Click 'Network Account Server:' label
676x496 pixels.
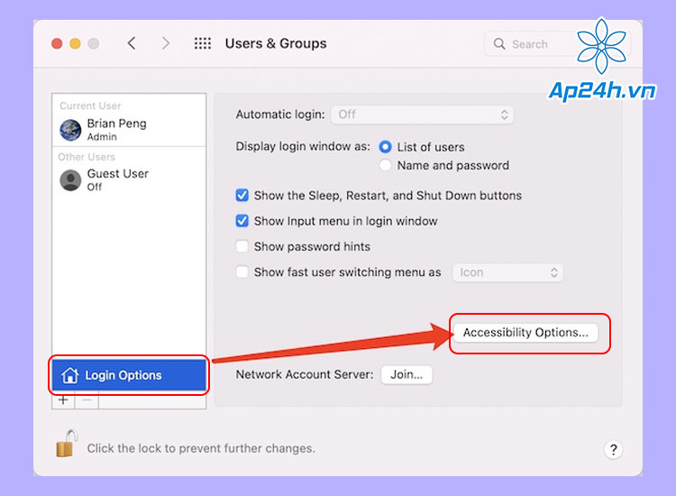click(305, 374)
